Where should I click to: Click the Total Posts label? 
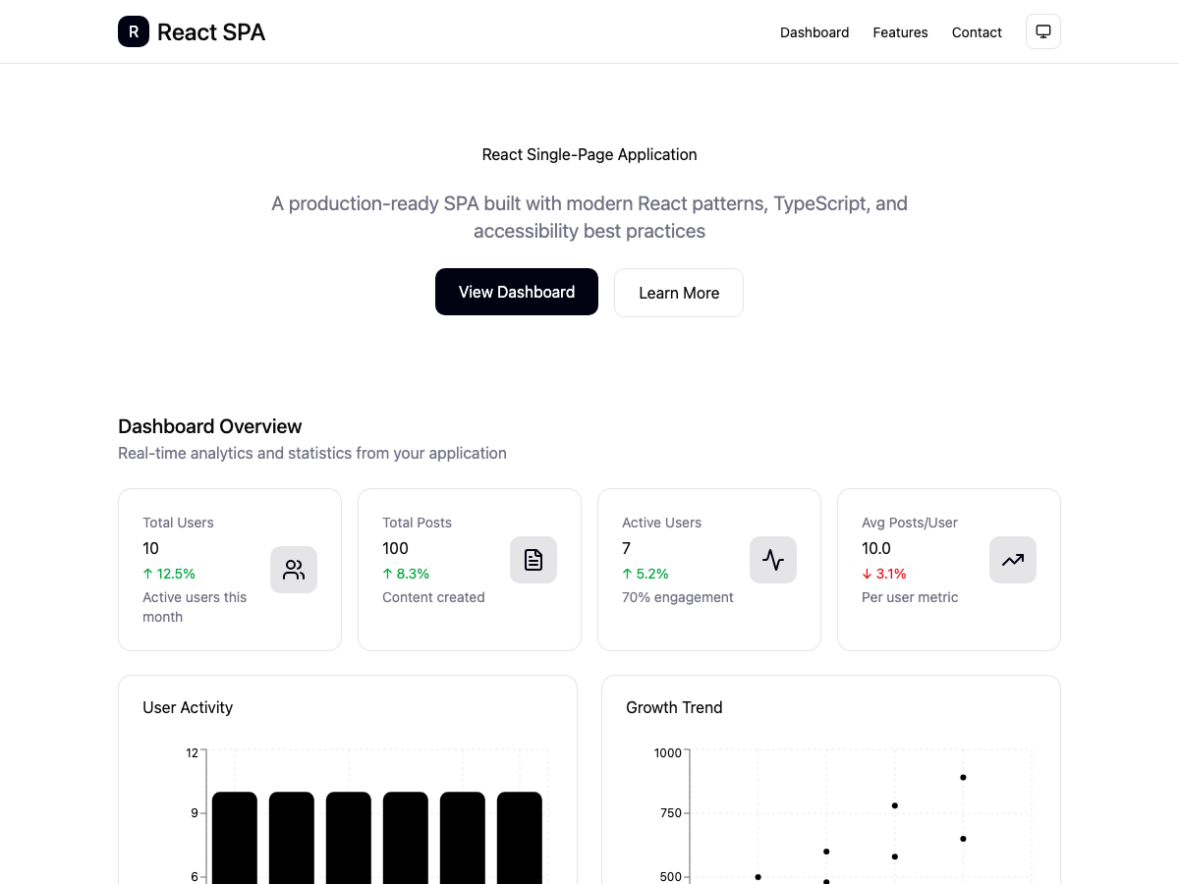418,523
